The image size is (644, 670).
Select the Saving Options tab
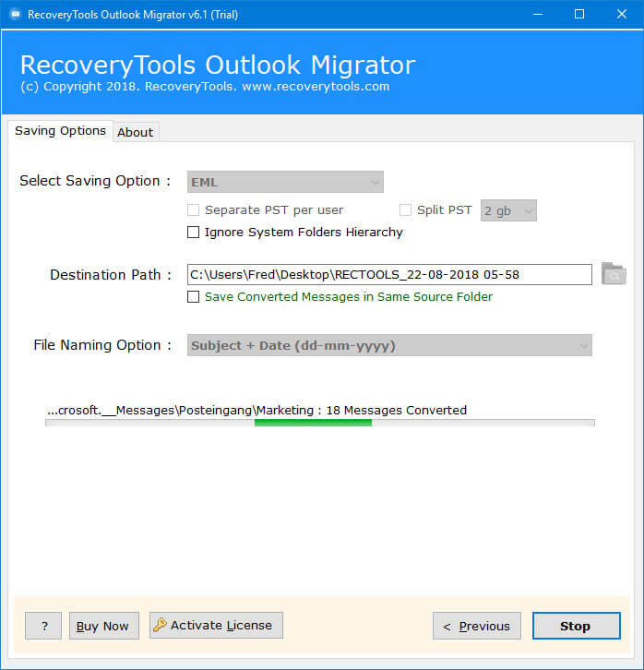(x=60, y=131)
